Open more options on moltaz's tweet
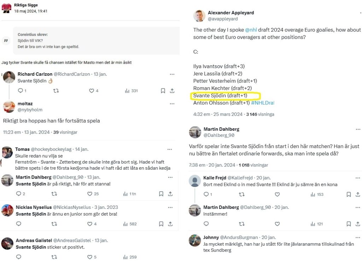The image size is (362, 263). click(x=172, y=104)
